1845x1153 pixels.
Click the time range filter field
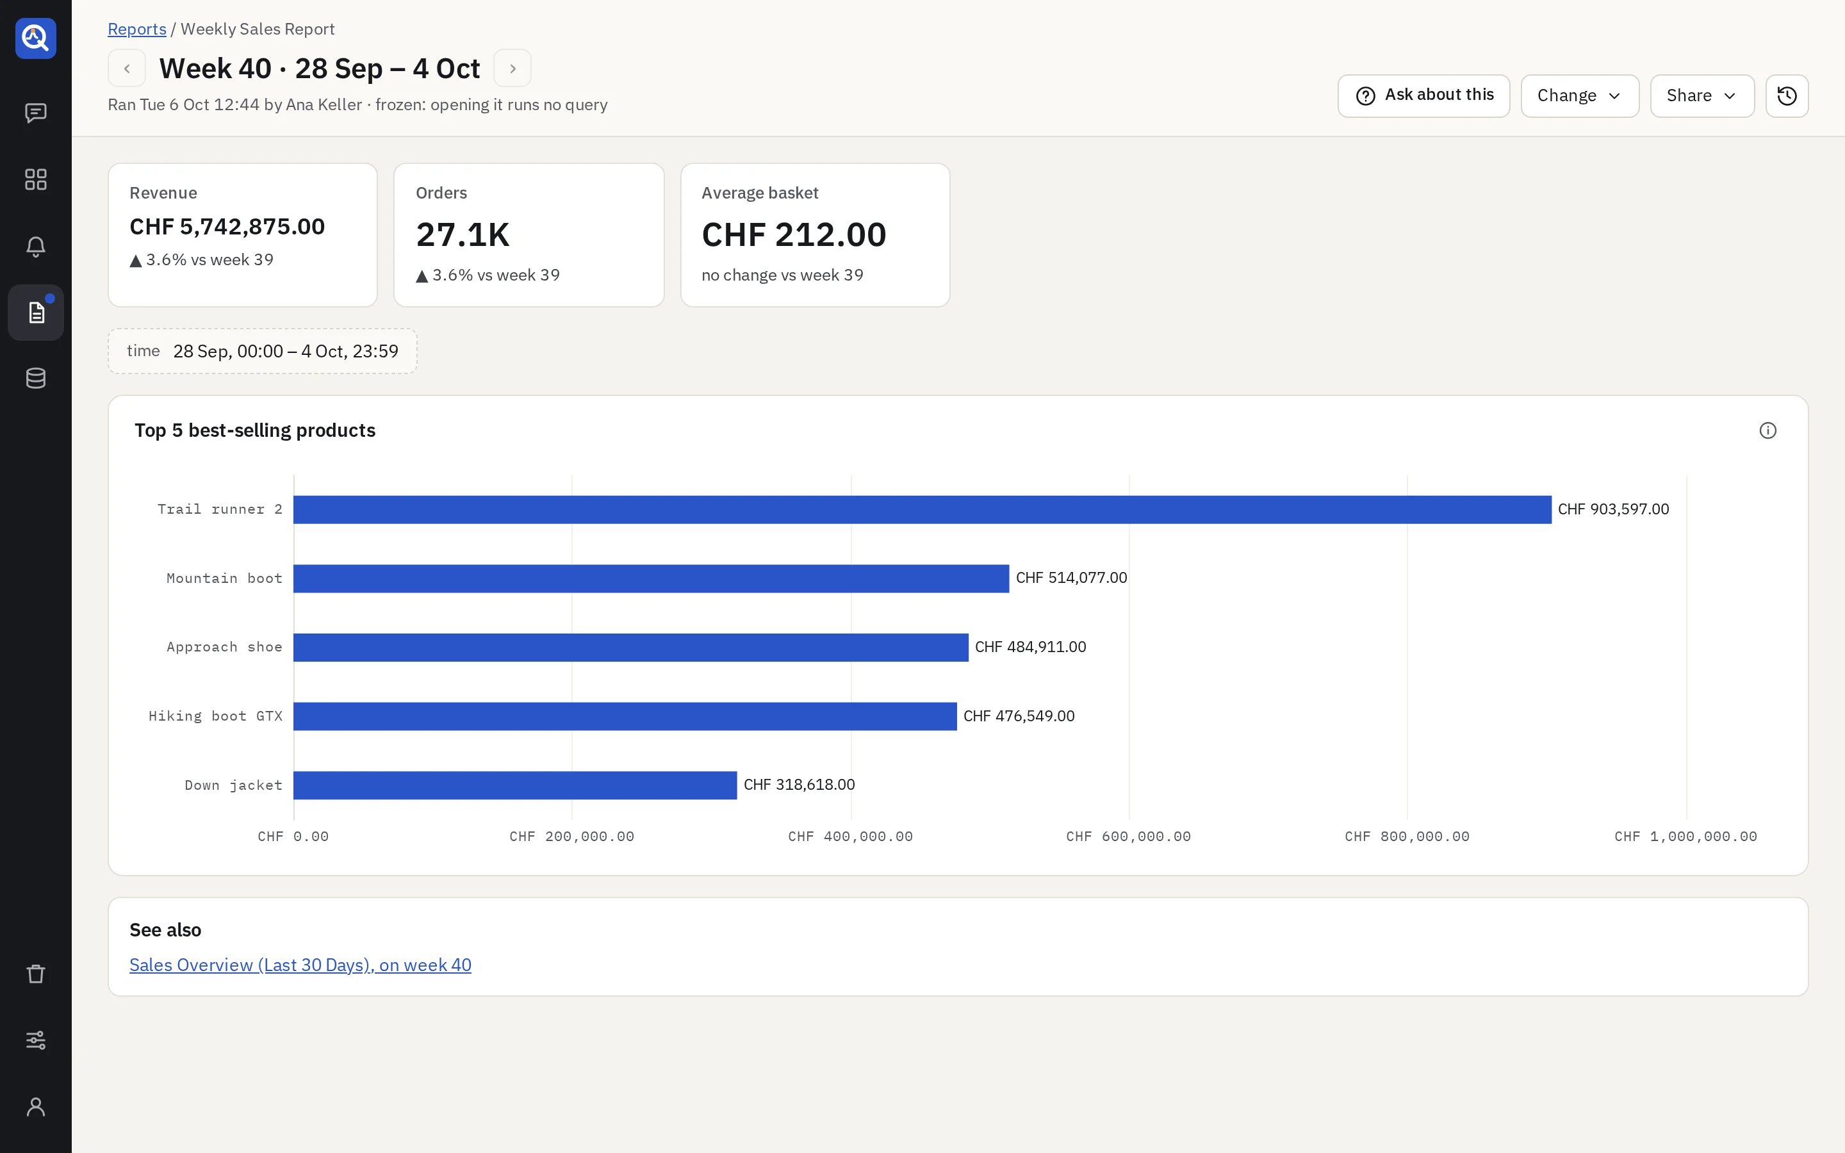pyautogui.click(x=262, y=351)
